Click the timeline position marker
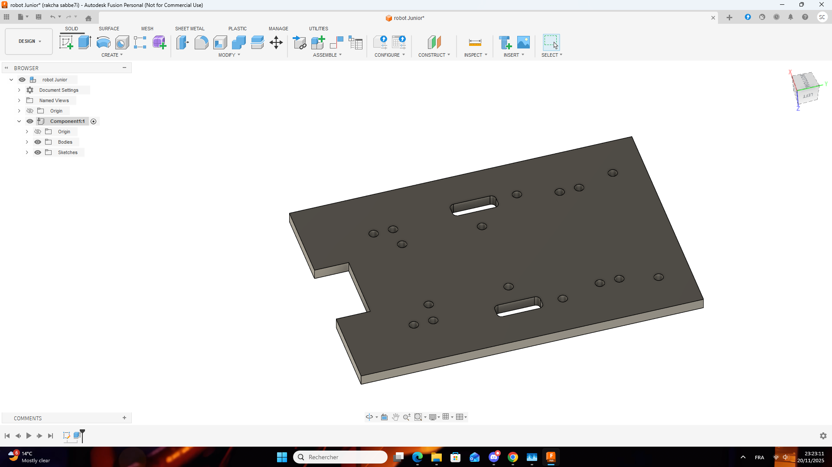 82,433
